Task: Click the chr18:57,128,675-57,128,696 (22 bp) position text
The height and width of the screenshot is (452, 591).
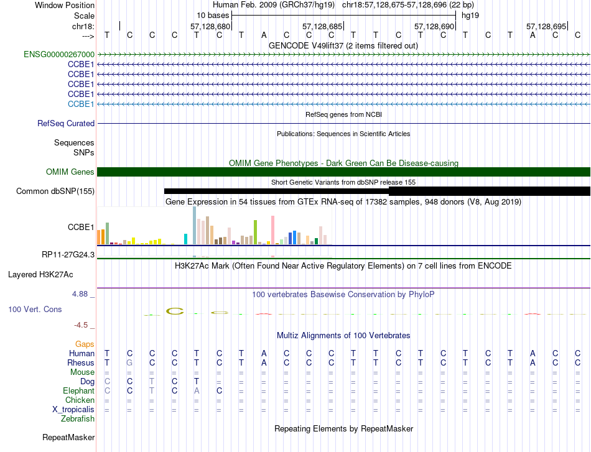Action: 408,5
